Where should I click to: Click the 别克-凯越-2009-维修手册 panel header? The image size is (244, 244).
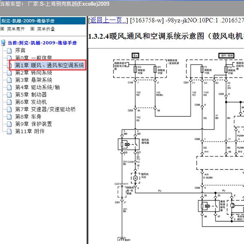pos(43,21)
